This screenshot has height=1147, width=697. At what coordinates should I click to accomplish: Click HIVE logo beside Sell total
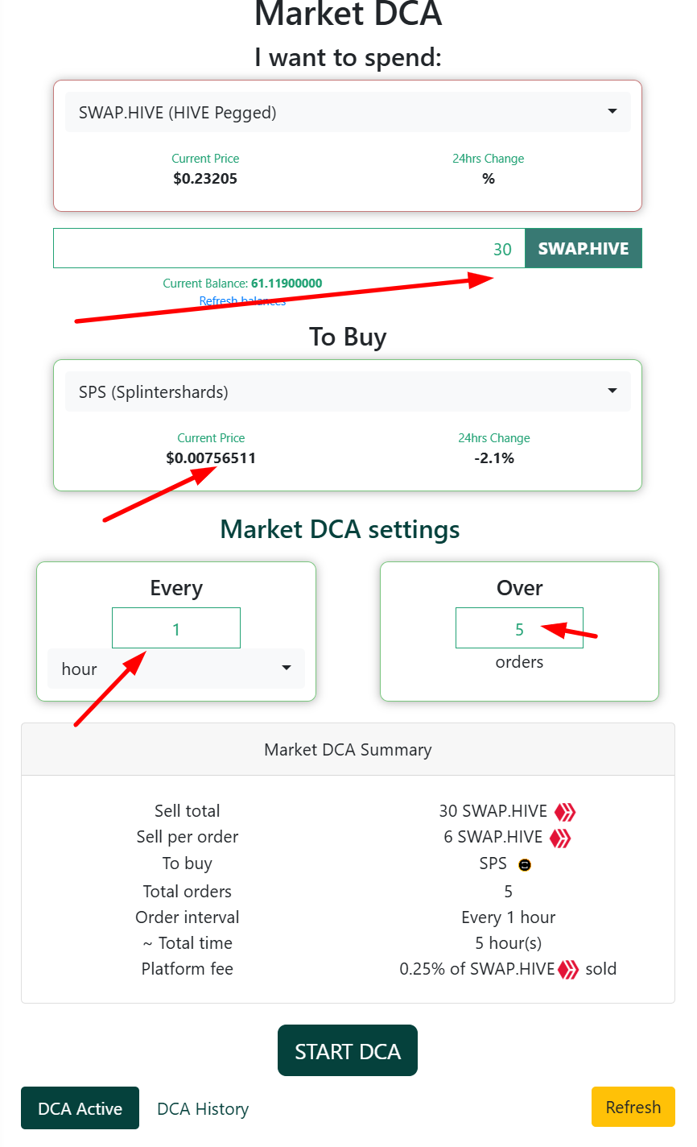(565, 812)
